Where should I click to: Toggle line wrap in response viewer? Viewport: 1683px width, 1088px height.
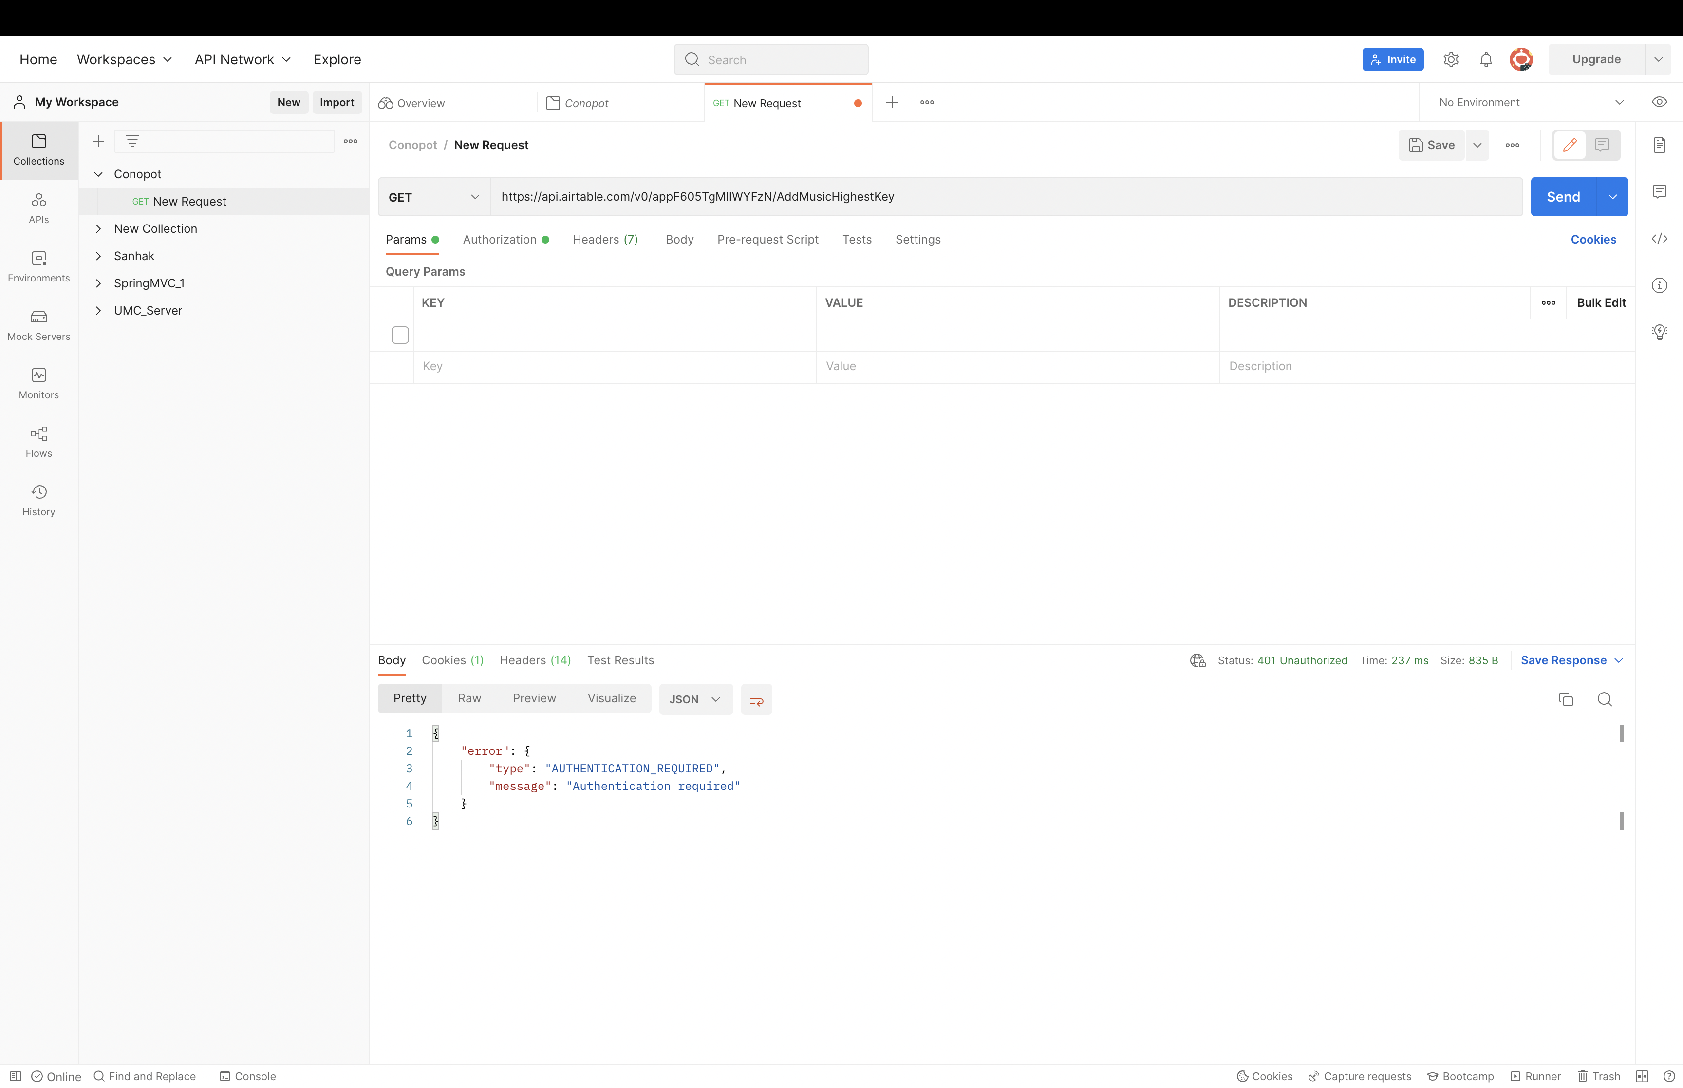pos(756,699)
